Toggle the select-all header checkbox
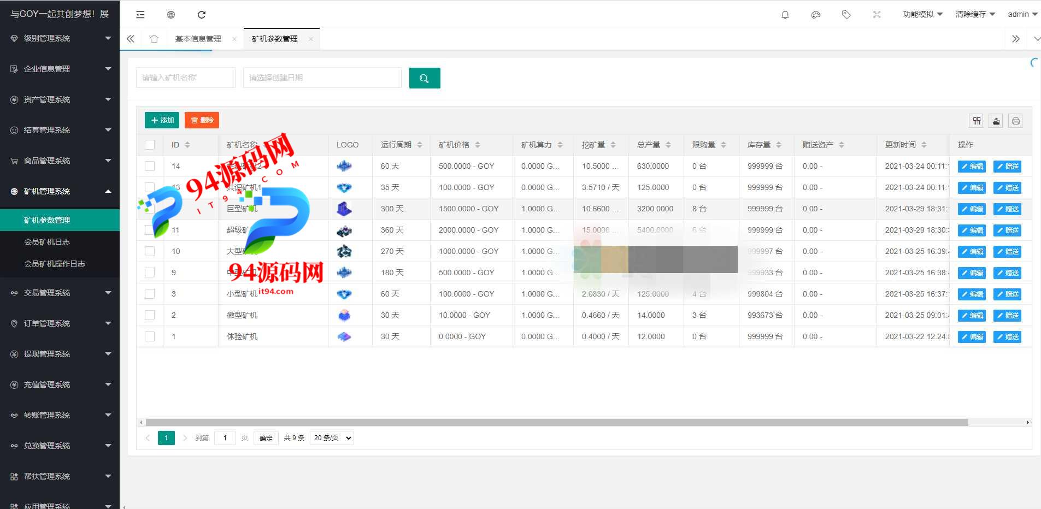1041x509 pixels. click(x=150, y=145)
